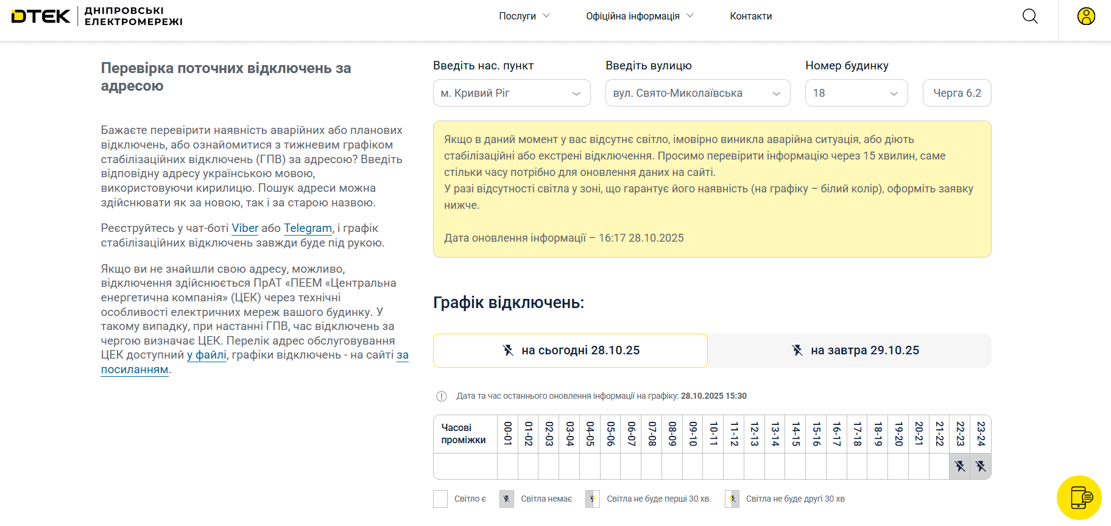Open the Telegram chat-bot link
Screen dimensions: 1111x526
pyautogui.click(x=308, y=228)
